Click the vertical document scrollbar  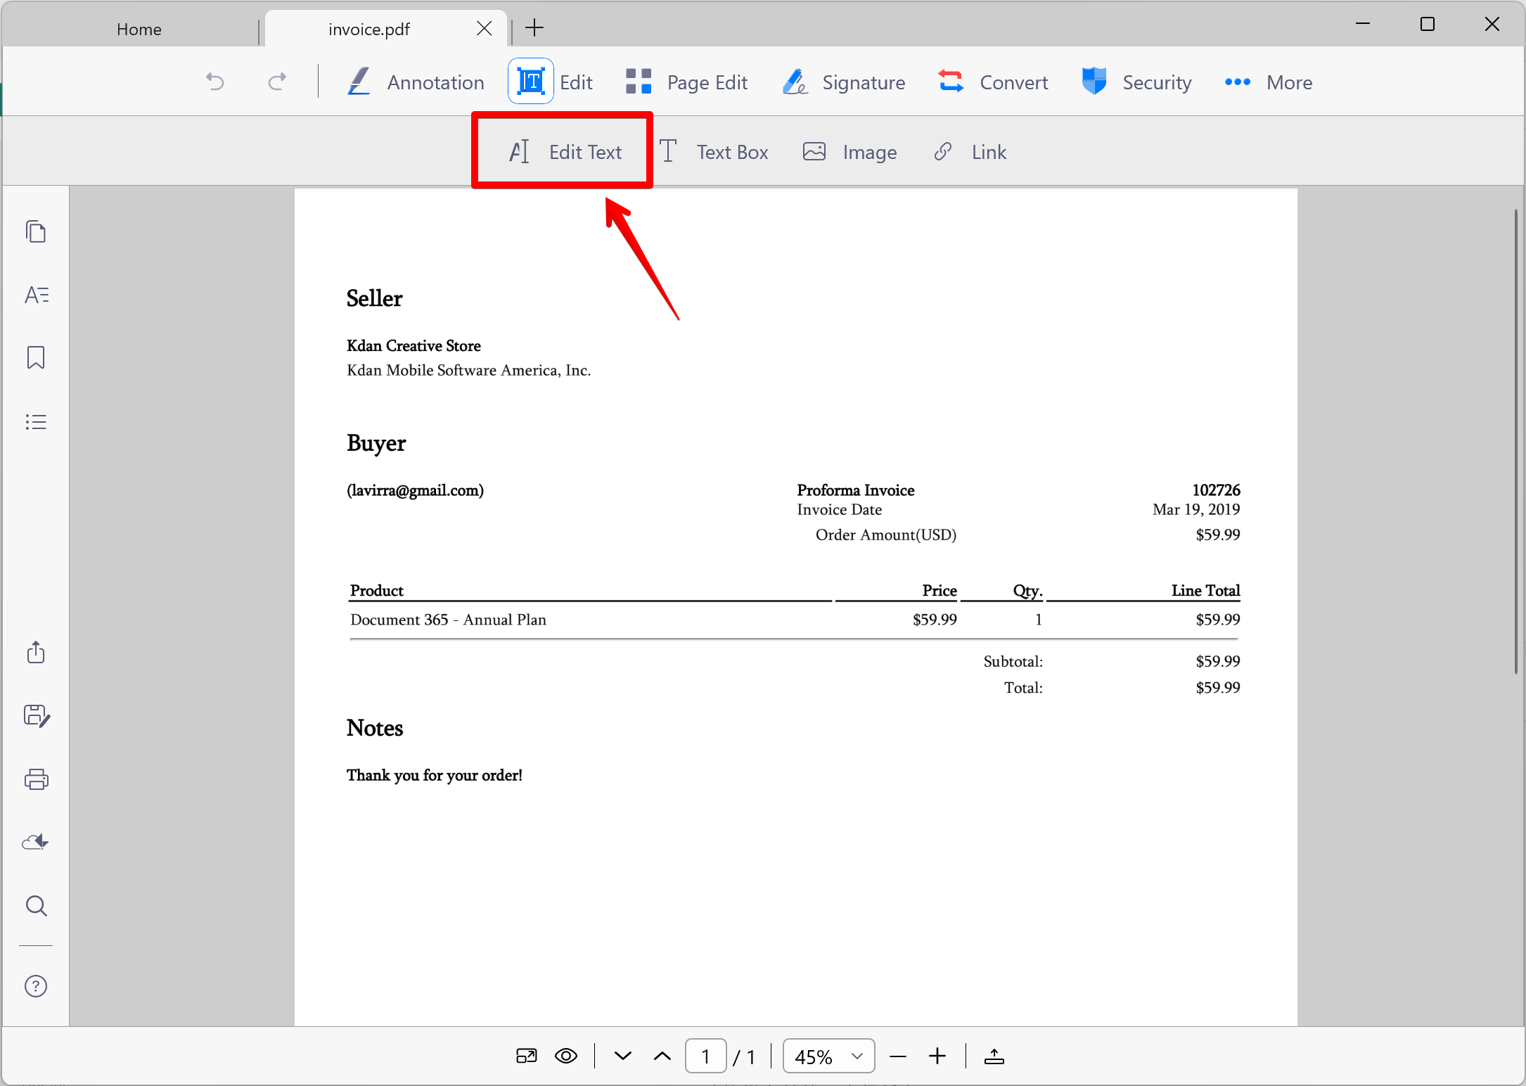[1516, 442]
